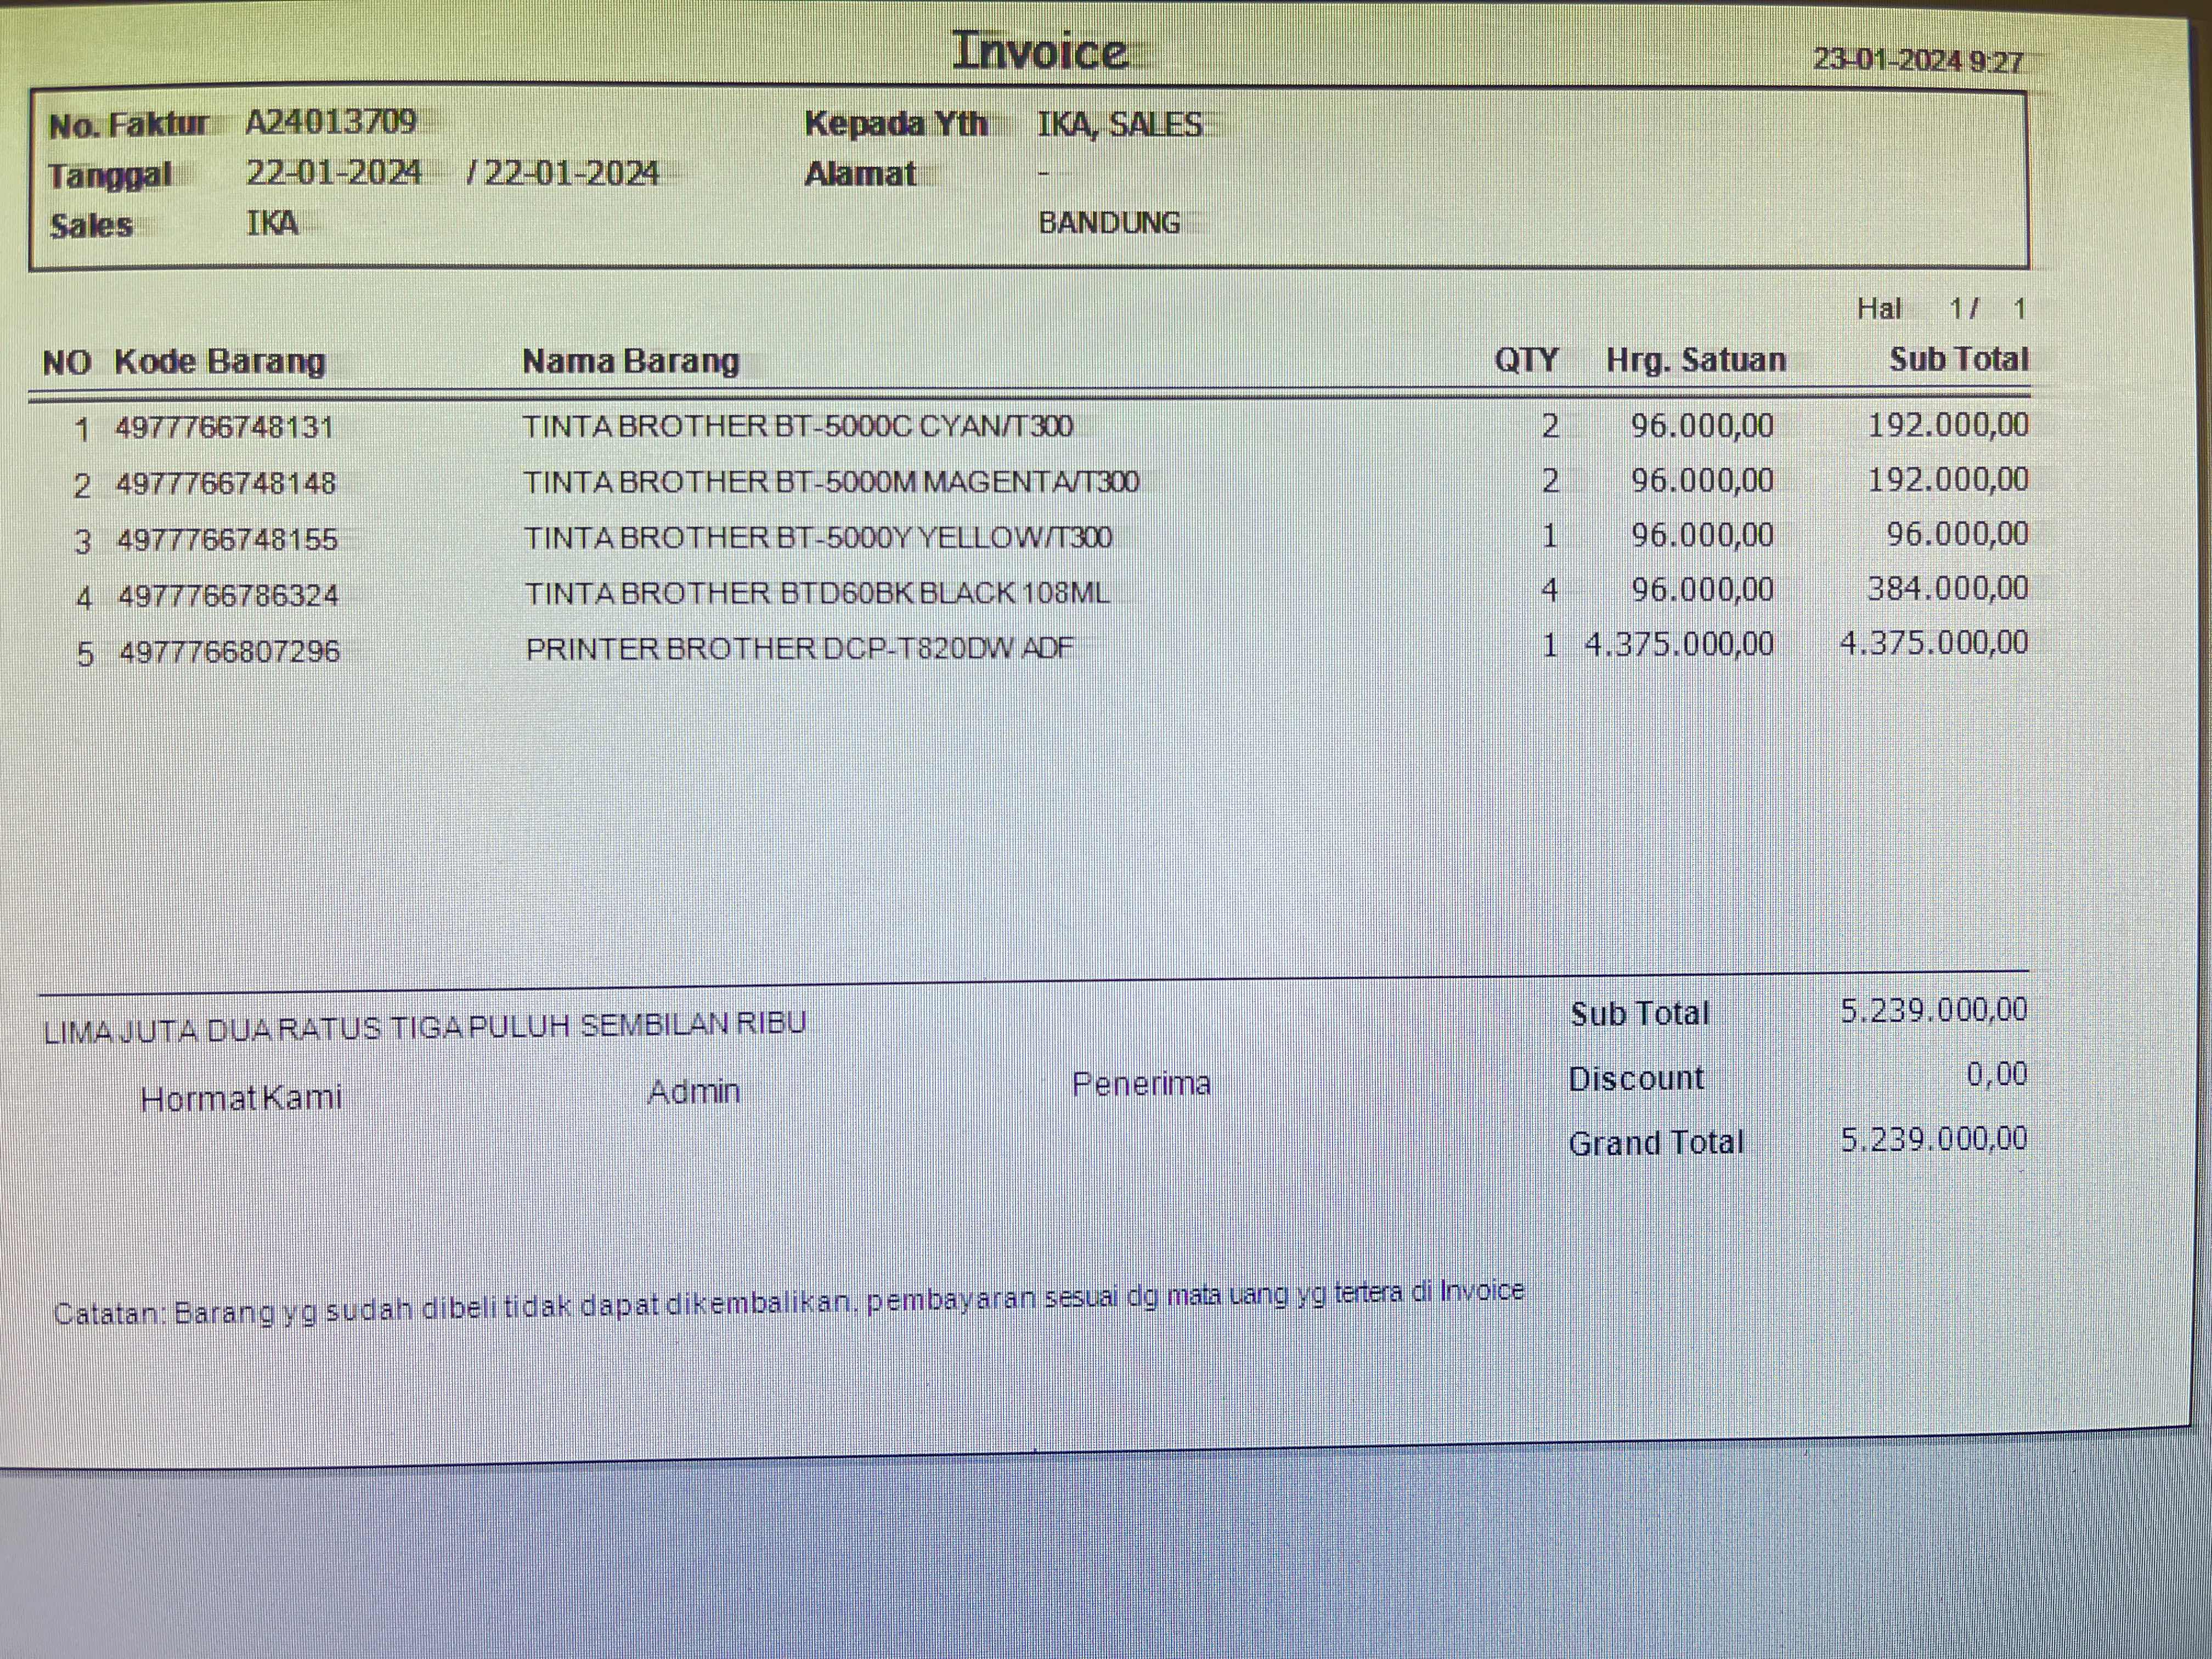Click the Discount value 0,00
This screenshot has height=1659, width=2212.
pos(1996,1075)
